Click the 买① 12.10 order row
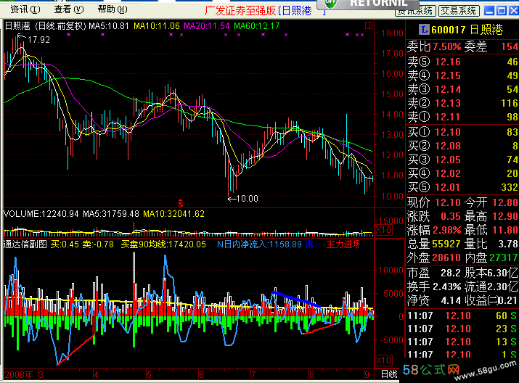Viewport: 519px width, 383px height. (462, 132)
